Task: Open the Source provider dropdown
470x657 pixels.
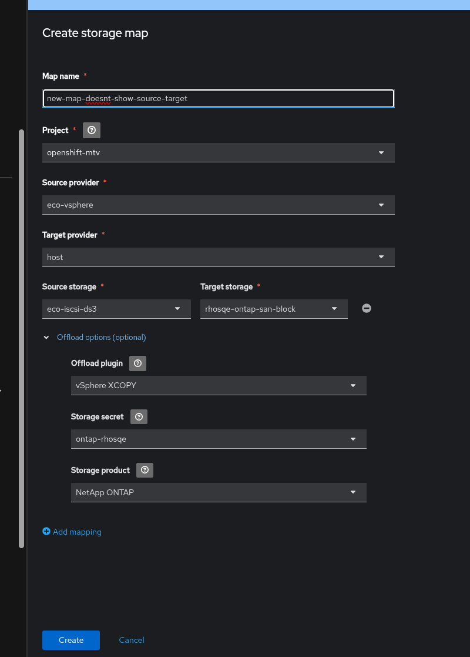Action: click(218, 205)
